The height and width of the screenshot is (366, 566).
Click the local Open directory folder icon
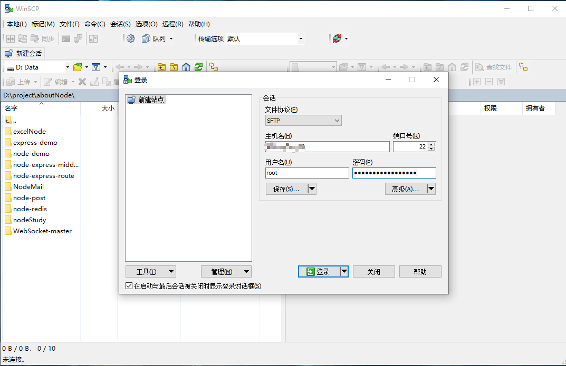pos(77,67)
